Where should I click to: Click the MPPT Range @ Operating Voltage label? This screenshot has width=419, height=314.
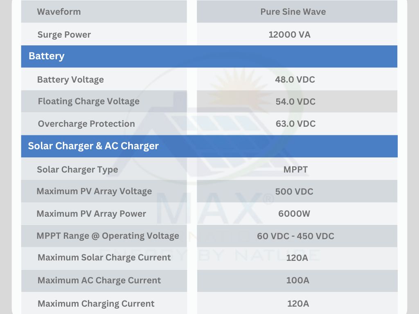tap(108, 236)
